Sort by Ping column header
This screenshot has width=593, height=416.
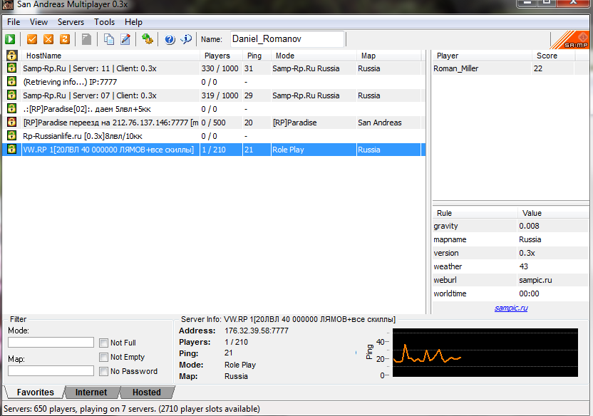(257, 56)
